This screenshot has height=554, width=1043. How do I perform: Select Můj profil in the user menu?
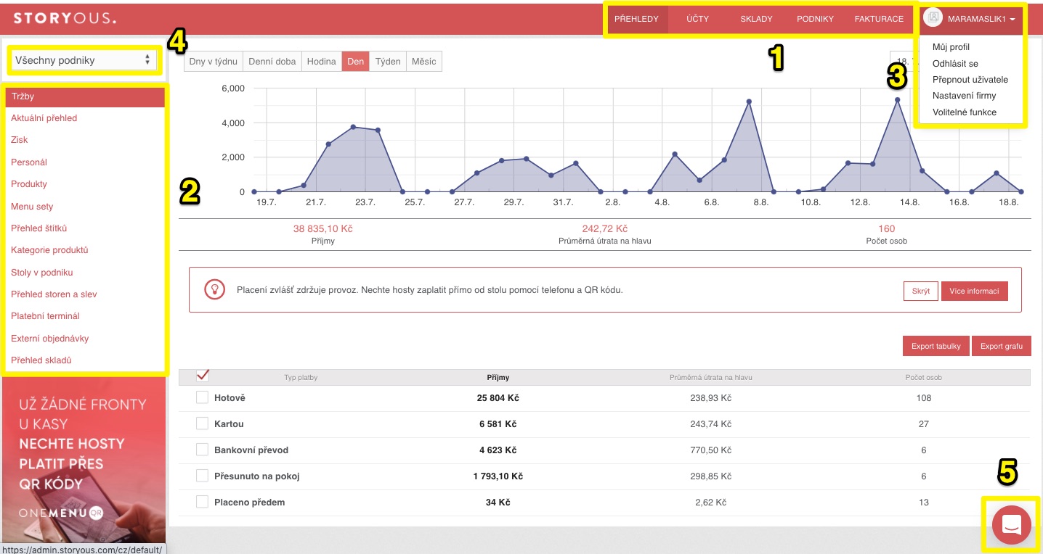(951, 47)
